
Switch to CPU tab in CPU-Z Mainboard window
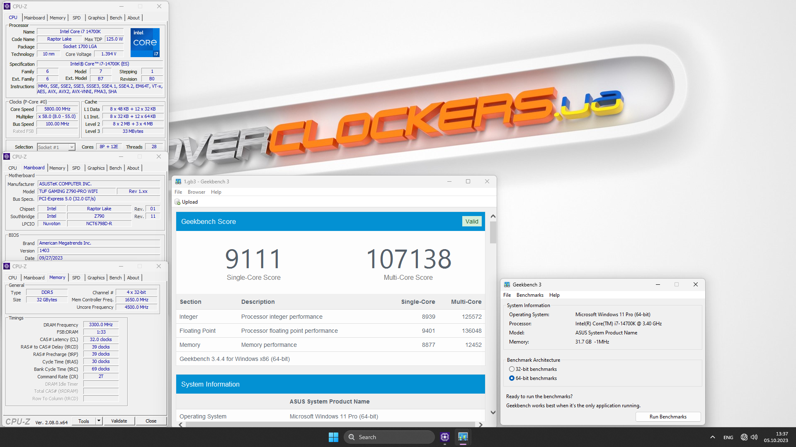coord(12,168)
